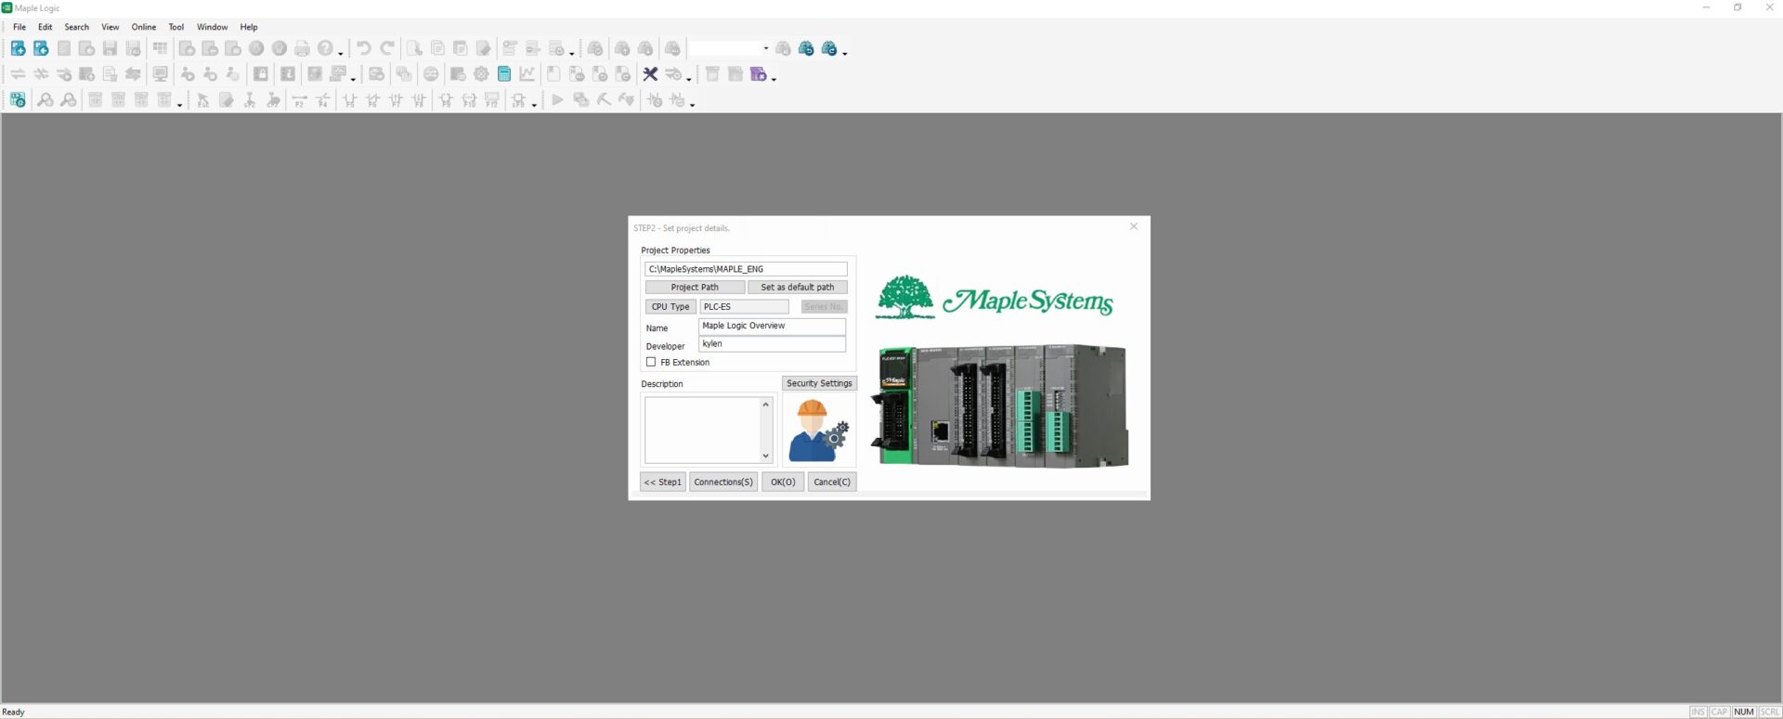
Task: Click the engineer with gears image
Action: point(818,430)
